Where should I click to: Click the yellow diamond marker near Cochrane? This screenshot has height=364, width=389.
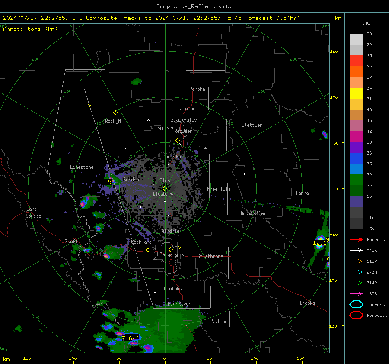coord(148,250)
